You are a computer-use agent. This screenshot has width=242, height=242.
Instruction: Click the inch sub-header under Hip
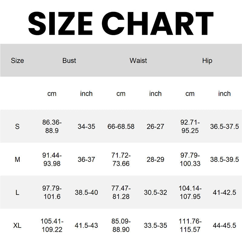(224, 94)
